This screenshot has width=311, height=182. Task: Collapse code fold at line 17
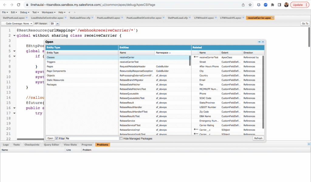click(x=14, y=113)
